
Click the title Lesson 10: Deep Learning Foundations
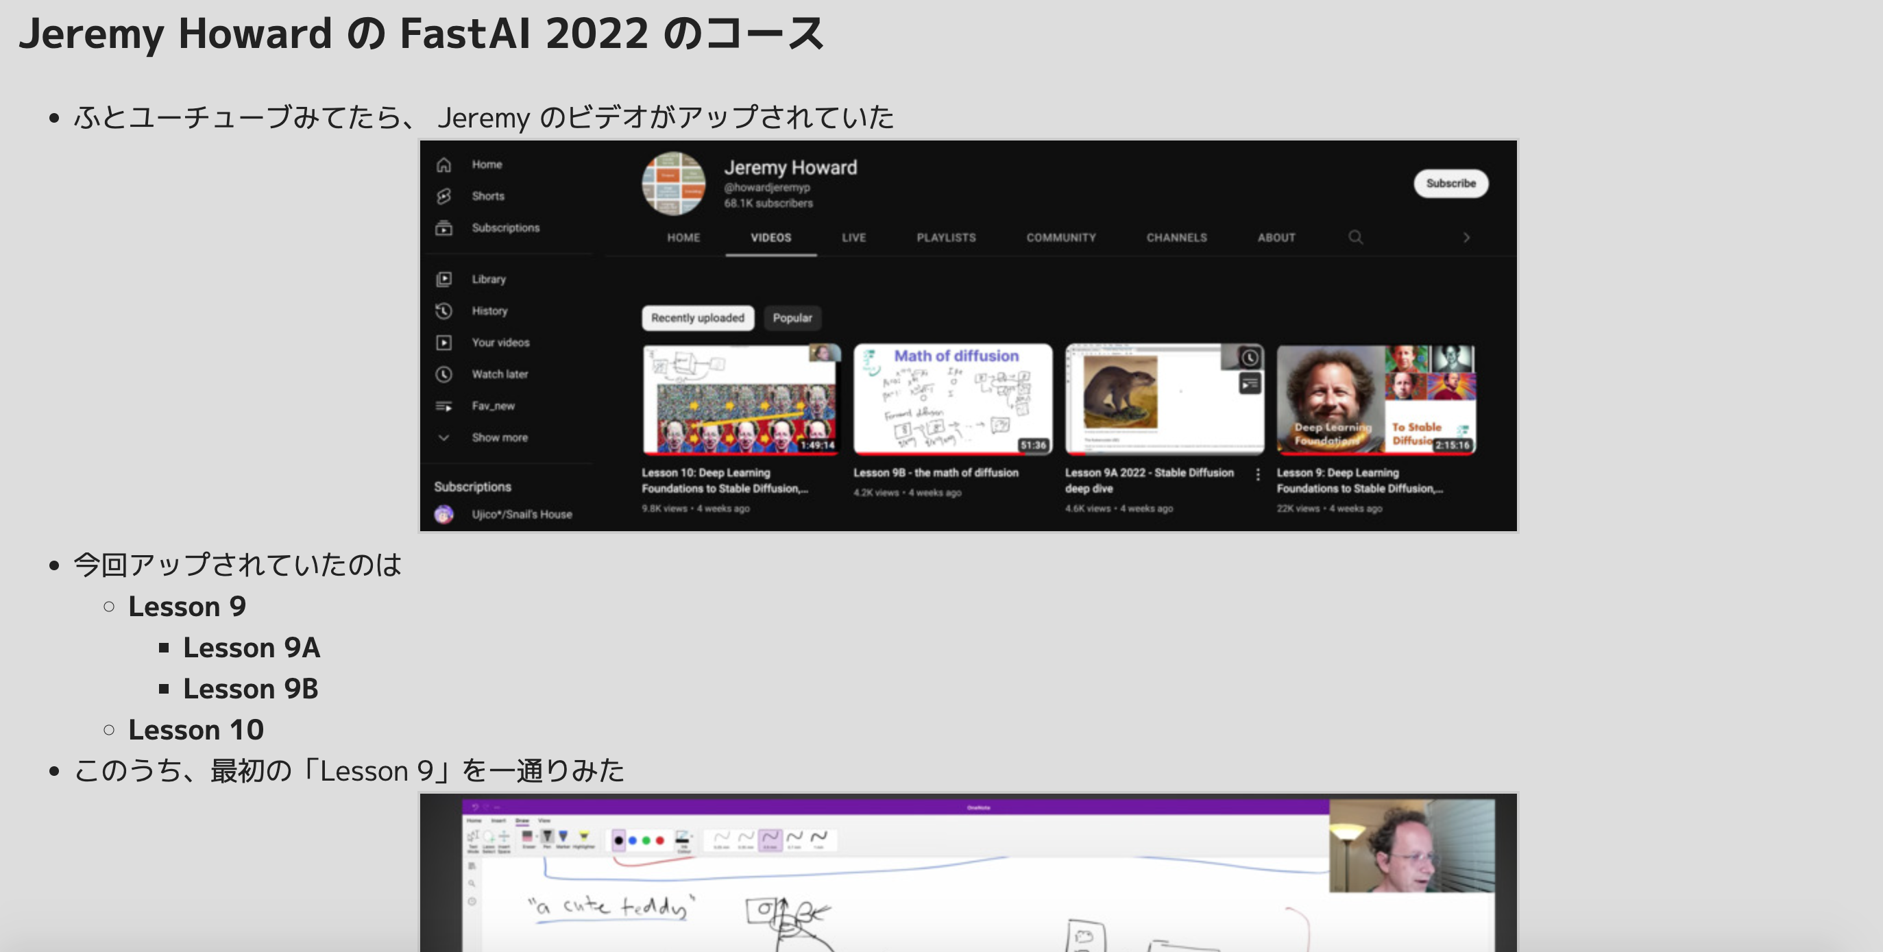[x=725, y=480]
